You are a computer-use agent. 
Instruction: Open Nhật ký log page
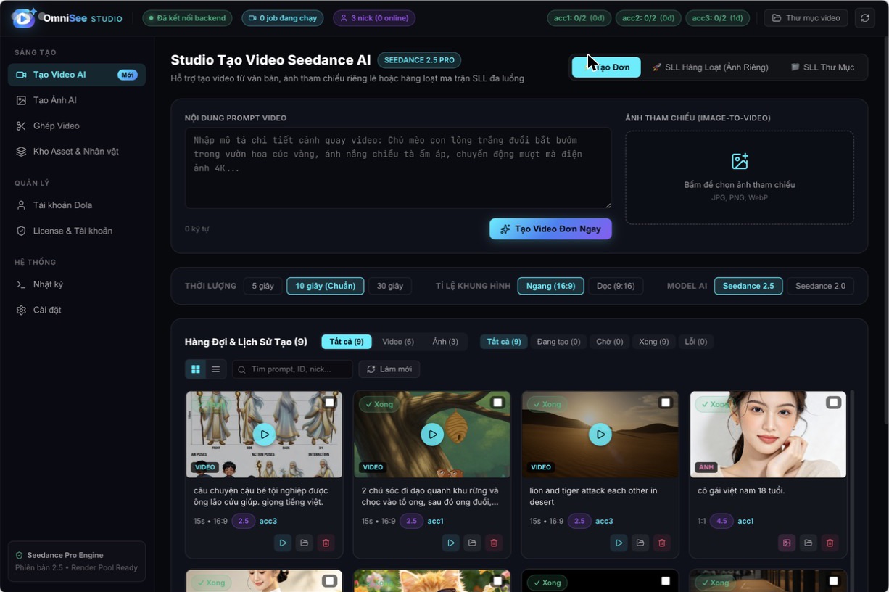click(x=77, y=284)
